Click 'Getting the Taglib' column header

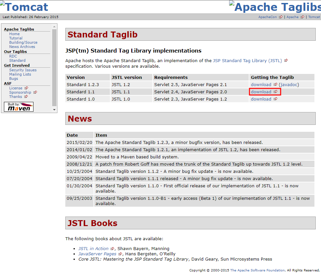282,77
